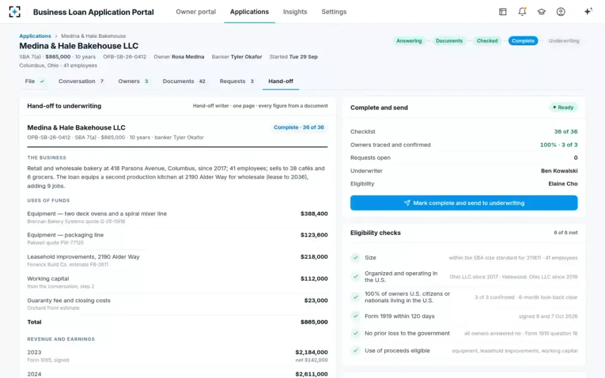Viewport: 605px width, 378px height.
Task: Click the No prior loss check mark
Action: point(355,333)
